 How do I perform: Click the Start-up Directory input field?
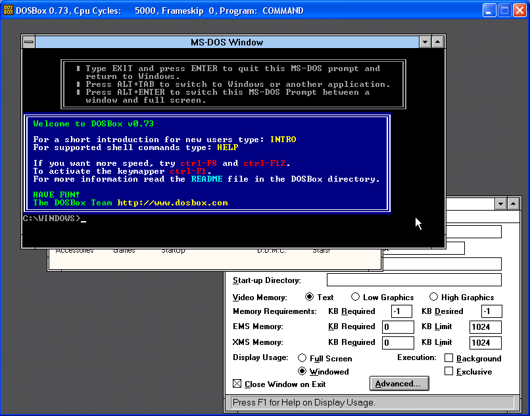(414, 280)
